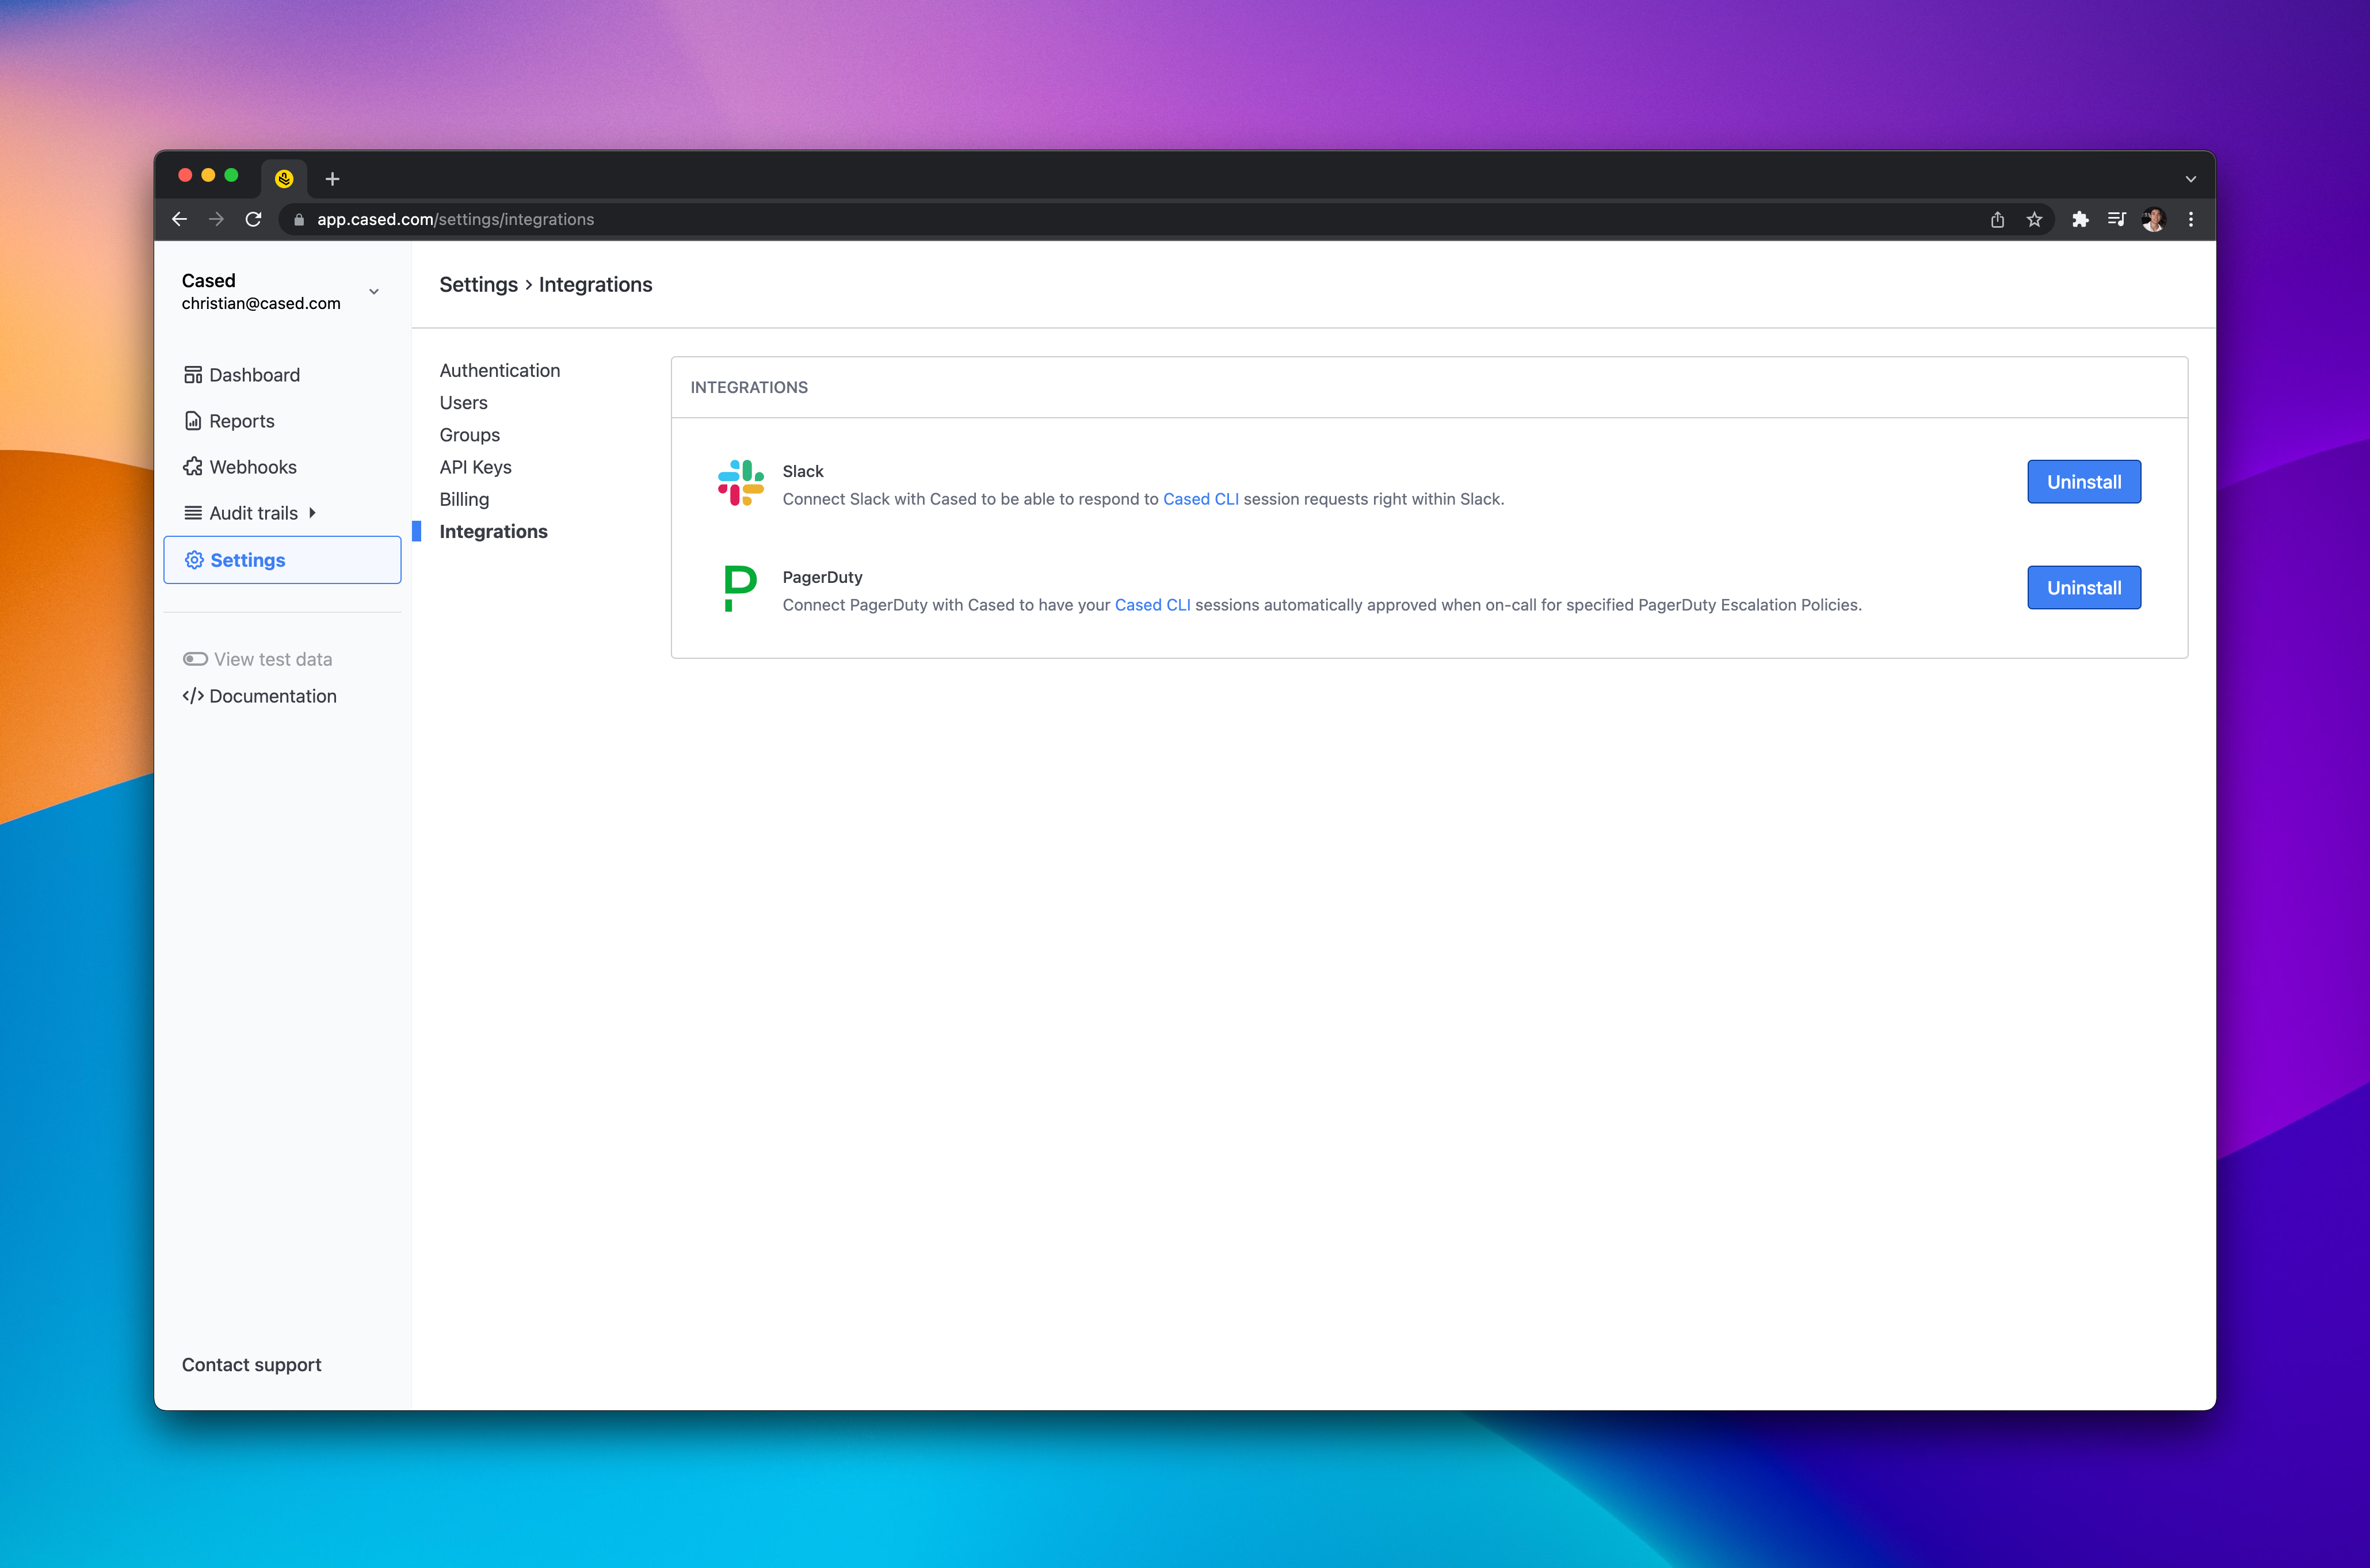
Task: Uninstall the PagerDuty integration
Action: pos(2084,588)
